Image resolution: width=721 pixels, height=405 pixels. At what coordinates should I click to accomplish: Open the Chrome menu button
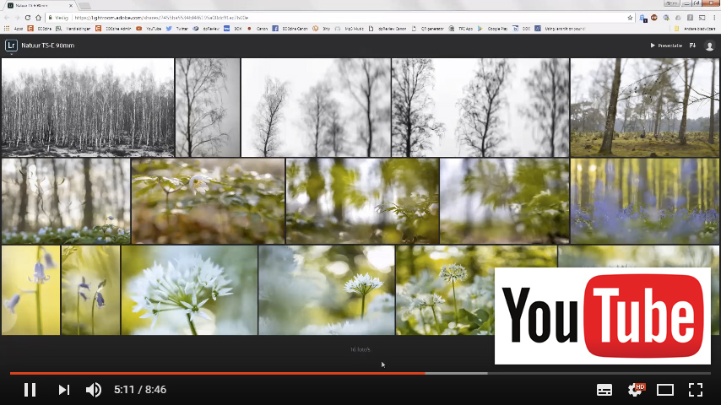(x=714, y=17)
